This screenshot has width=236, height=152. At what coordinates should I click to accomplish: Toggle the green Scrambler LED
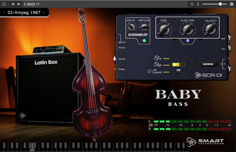(x=144, y=41)
